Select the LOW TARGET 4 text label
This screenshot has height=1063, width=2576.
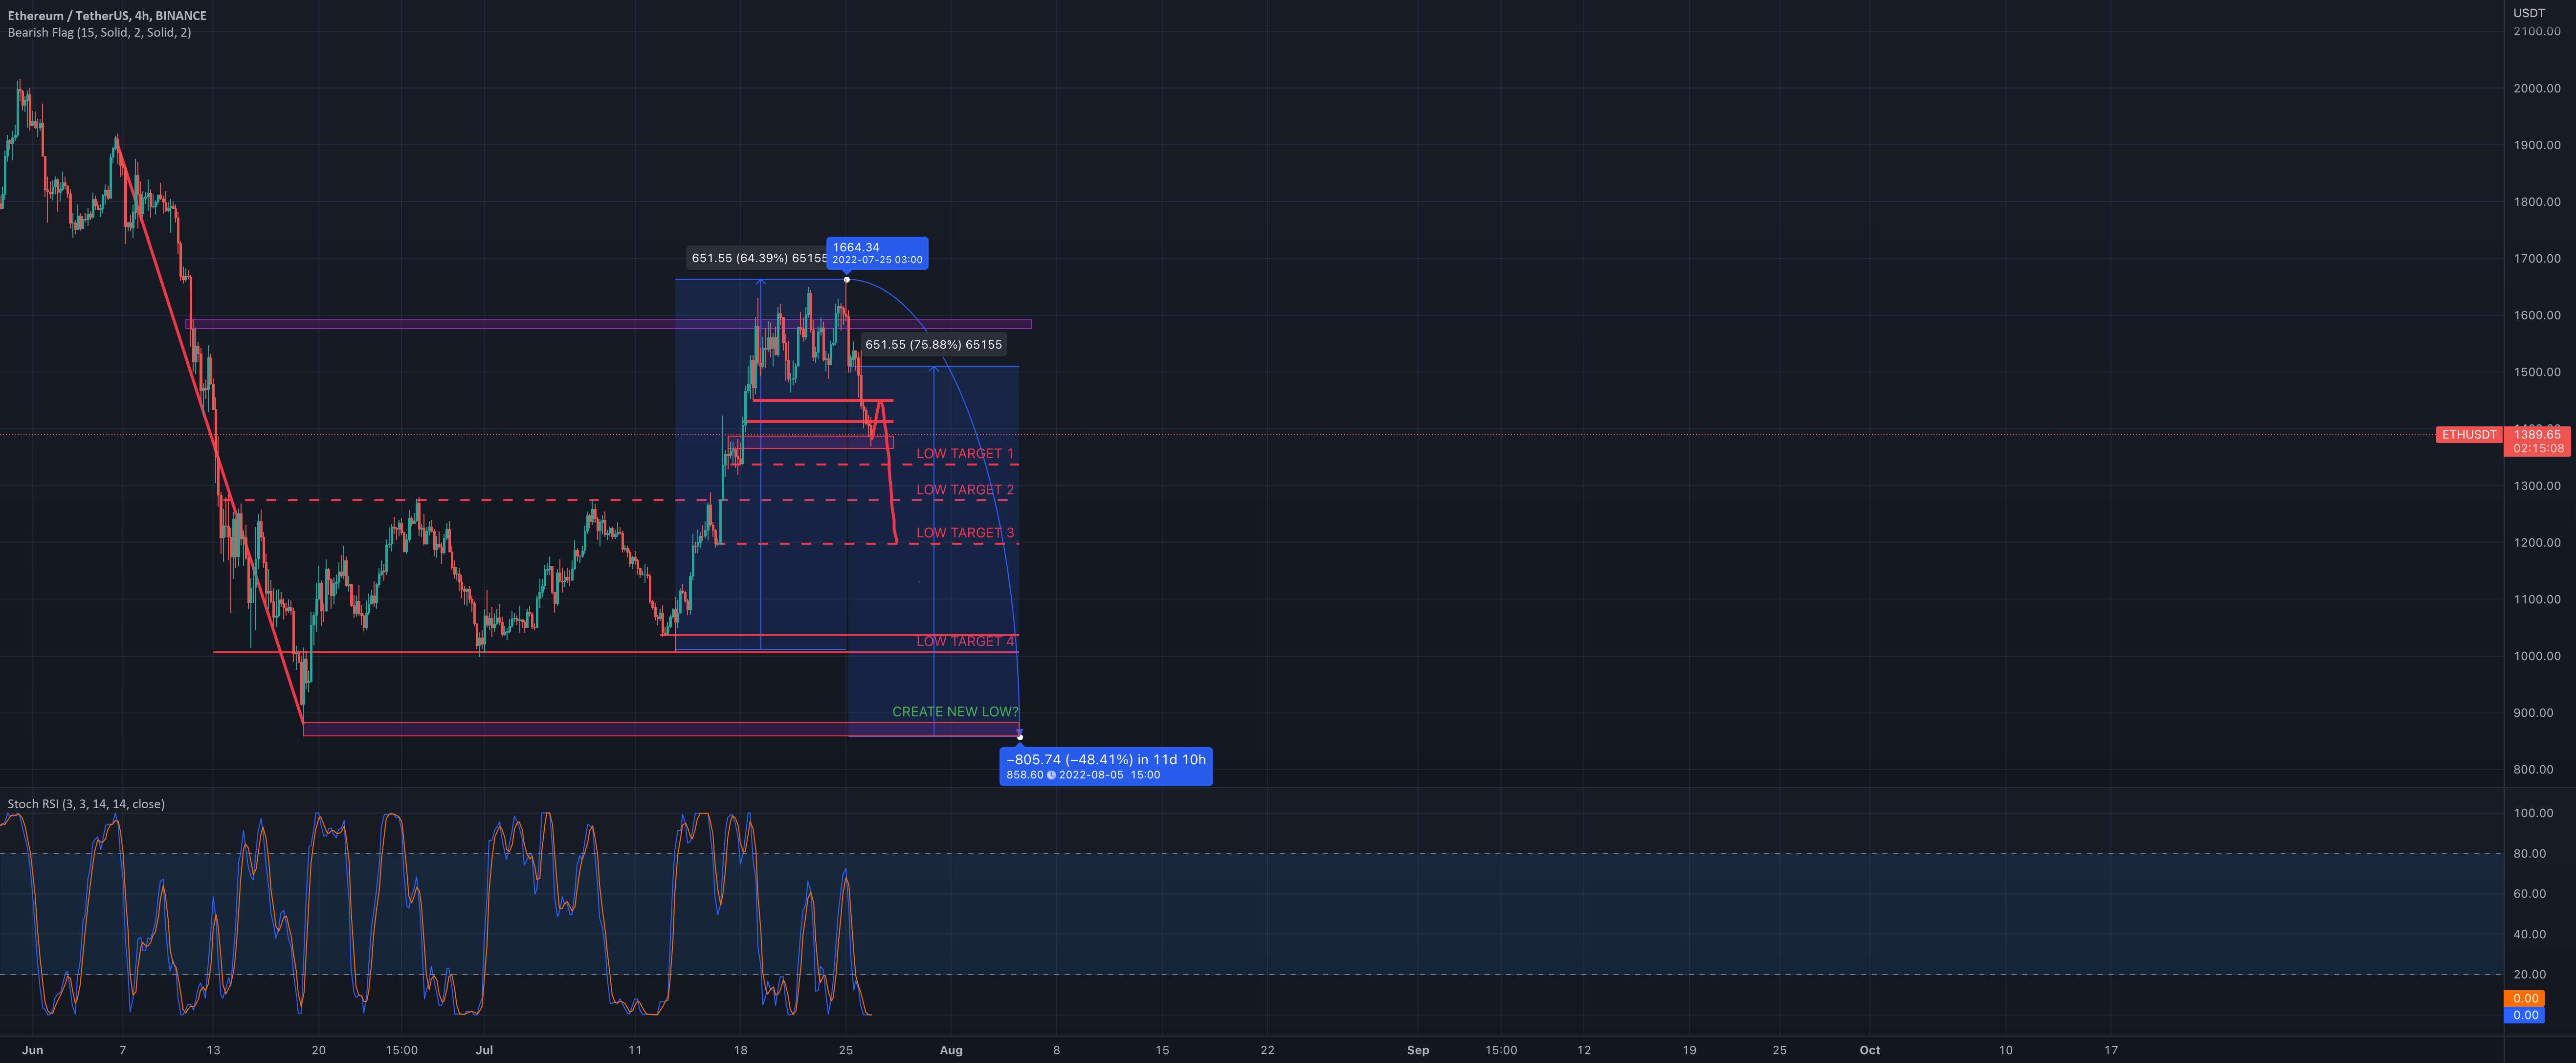[965, 641]
